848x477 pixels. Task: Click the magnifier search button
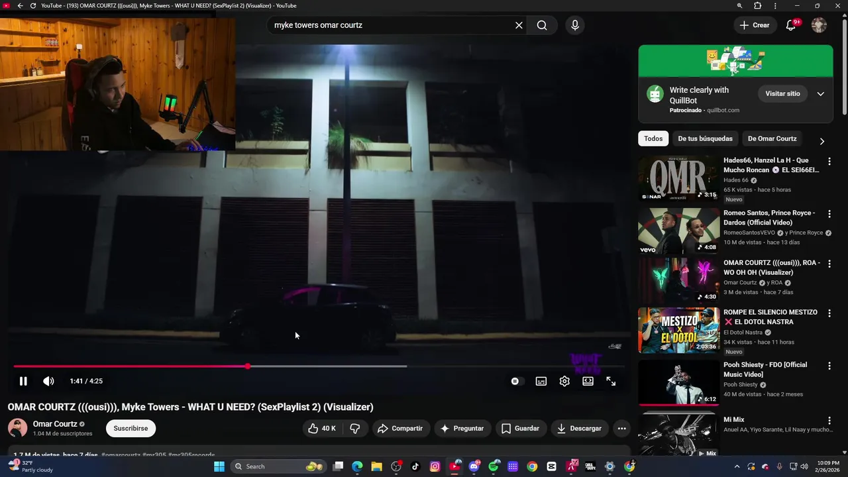(x=542, y=25)
